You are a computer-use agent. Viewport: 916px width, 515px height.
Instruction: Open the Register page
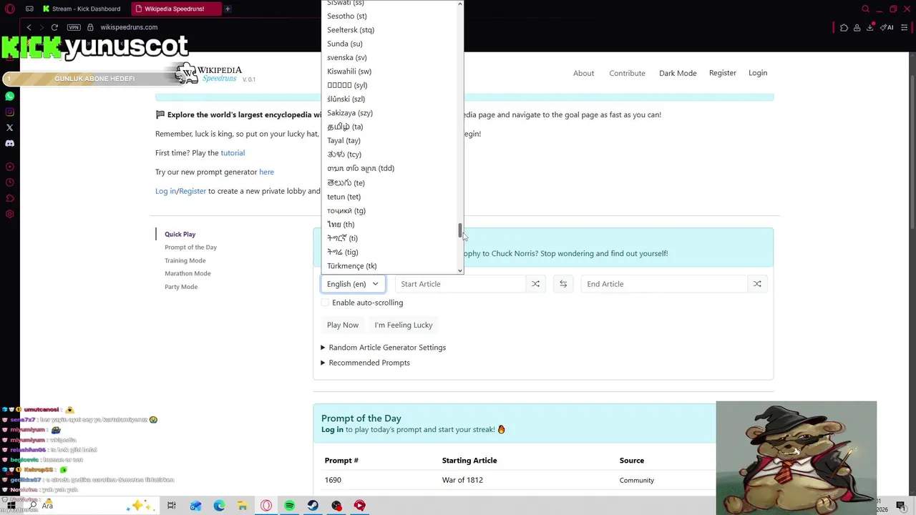point(723,73)
